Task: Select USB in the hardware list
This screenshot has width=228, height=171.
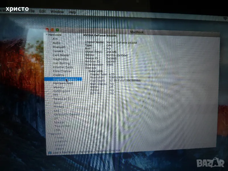Action: pos(57,130)
